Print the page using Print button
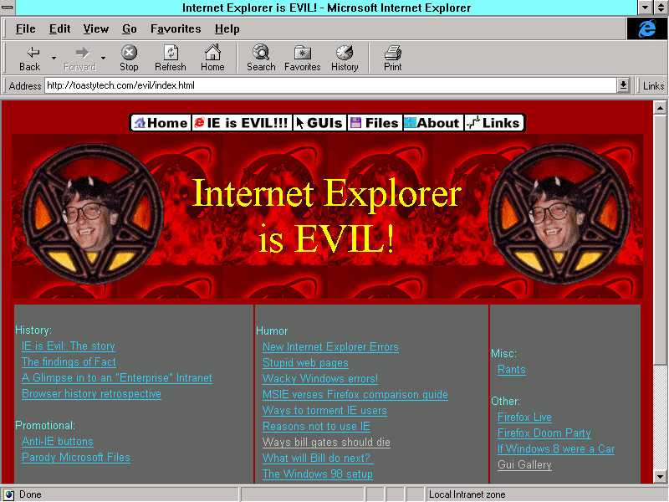 tap(392, 58)
